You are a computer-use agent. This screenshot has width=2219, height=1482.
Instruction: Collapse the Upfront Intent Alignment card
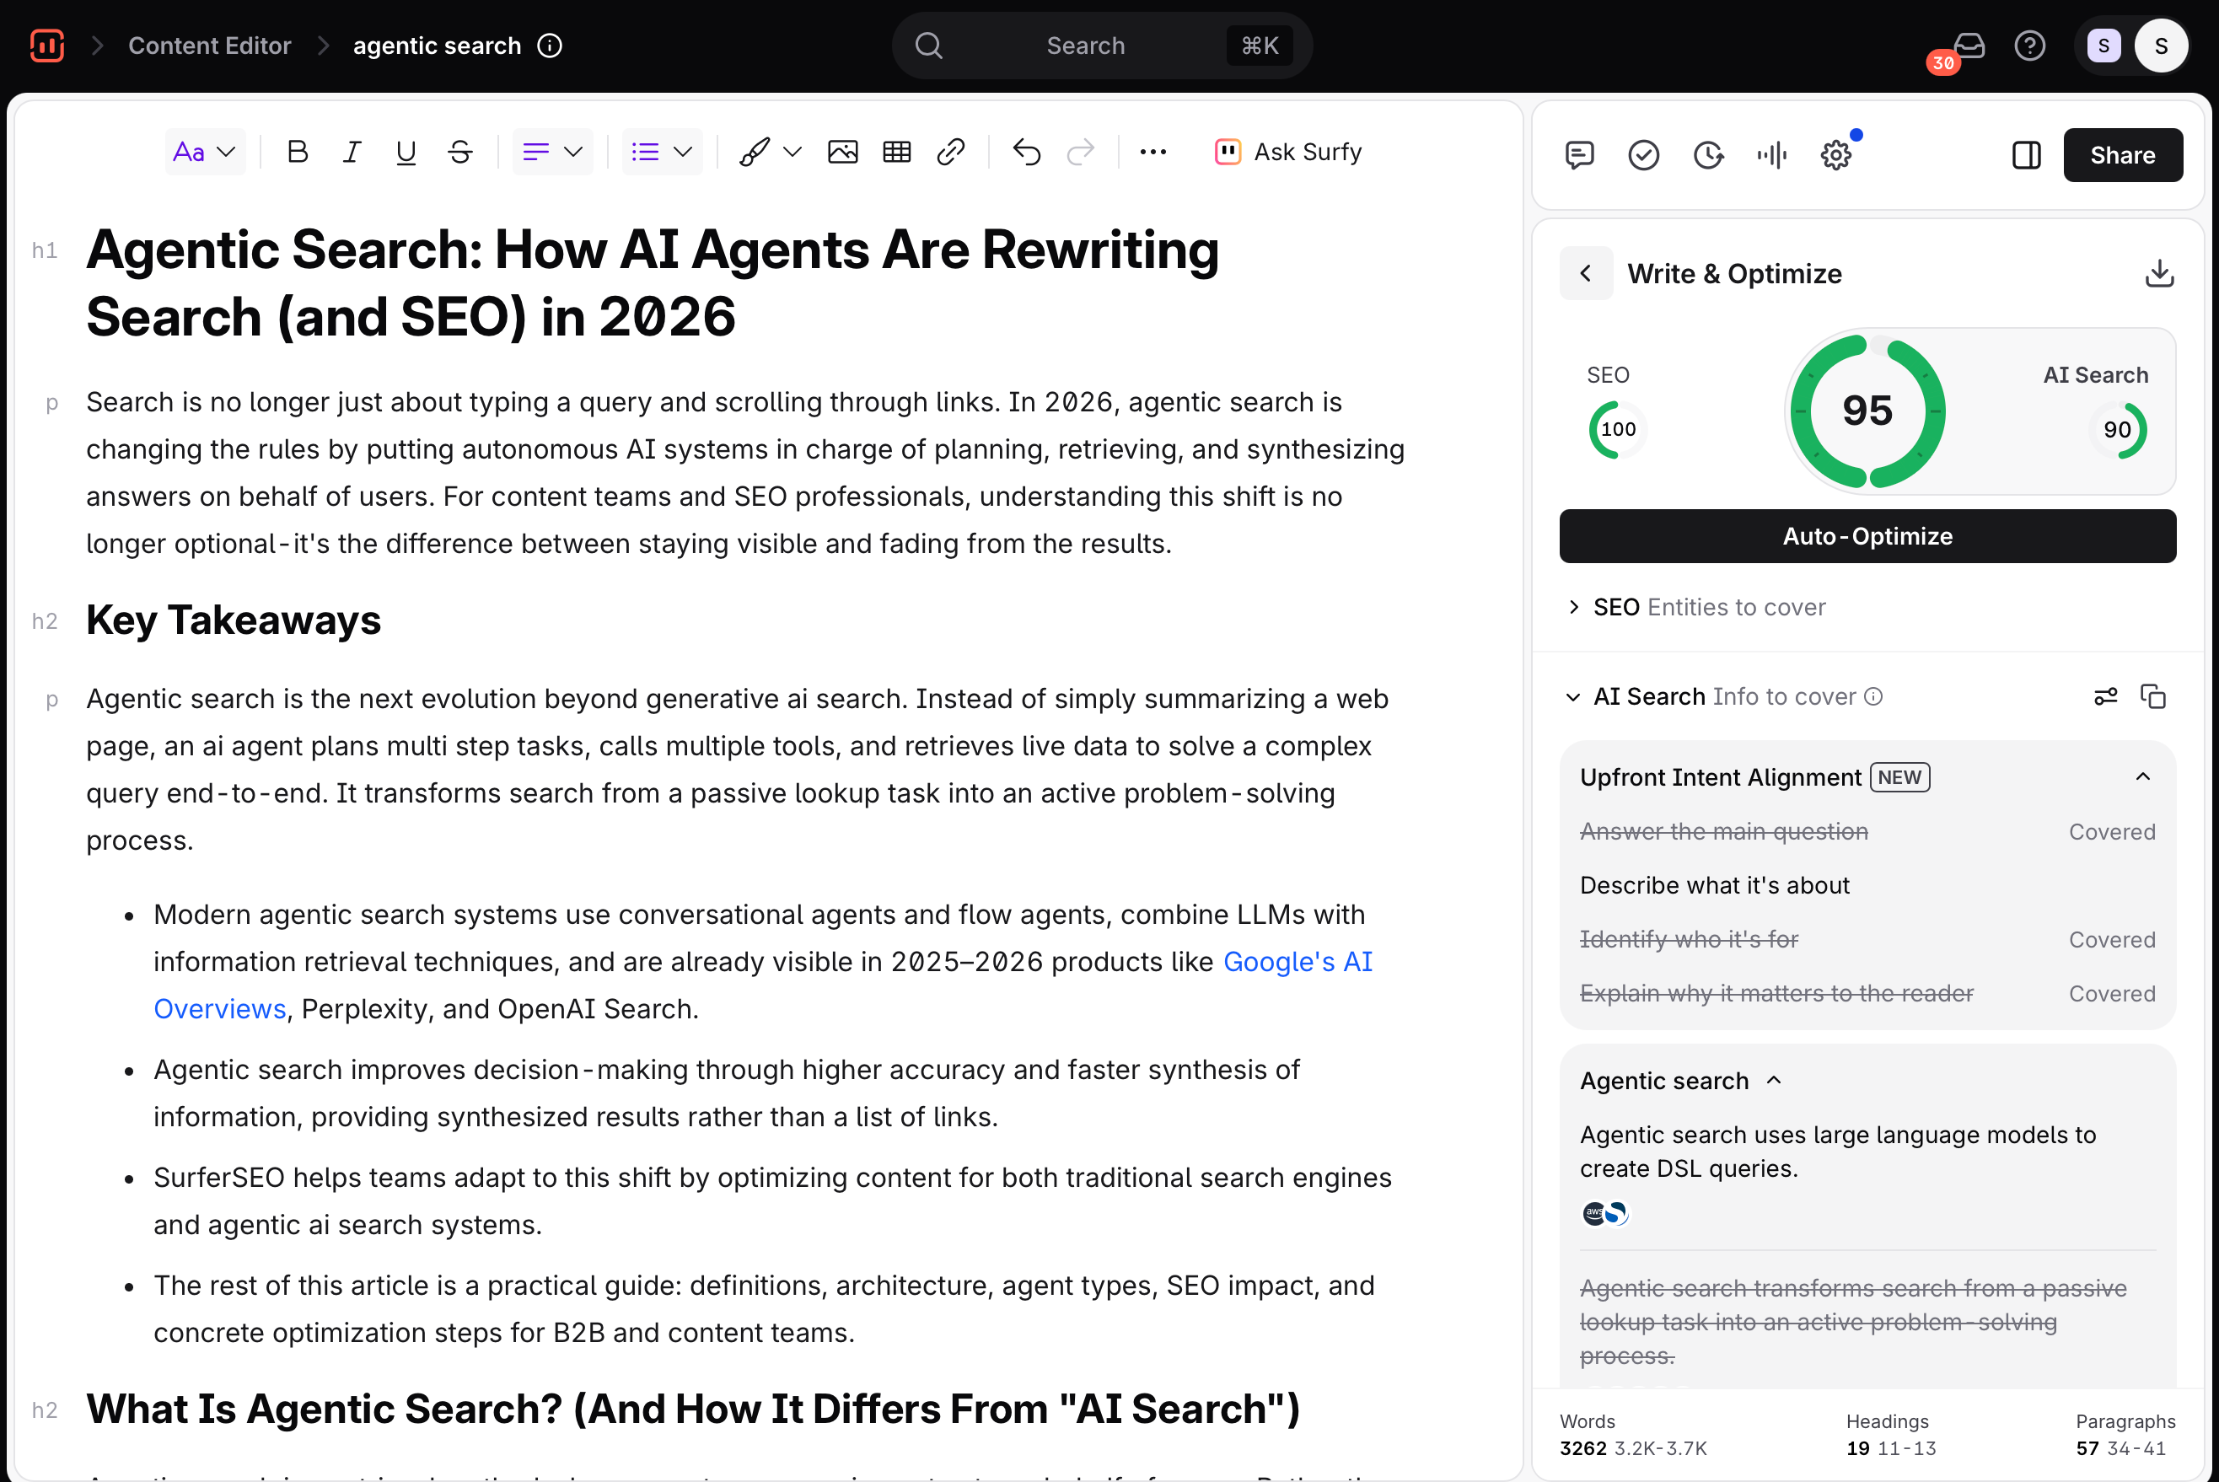click(2142, 777)
